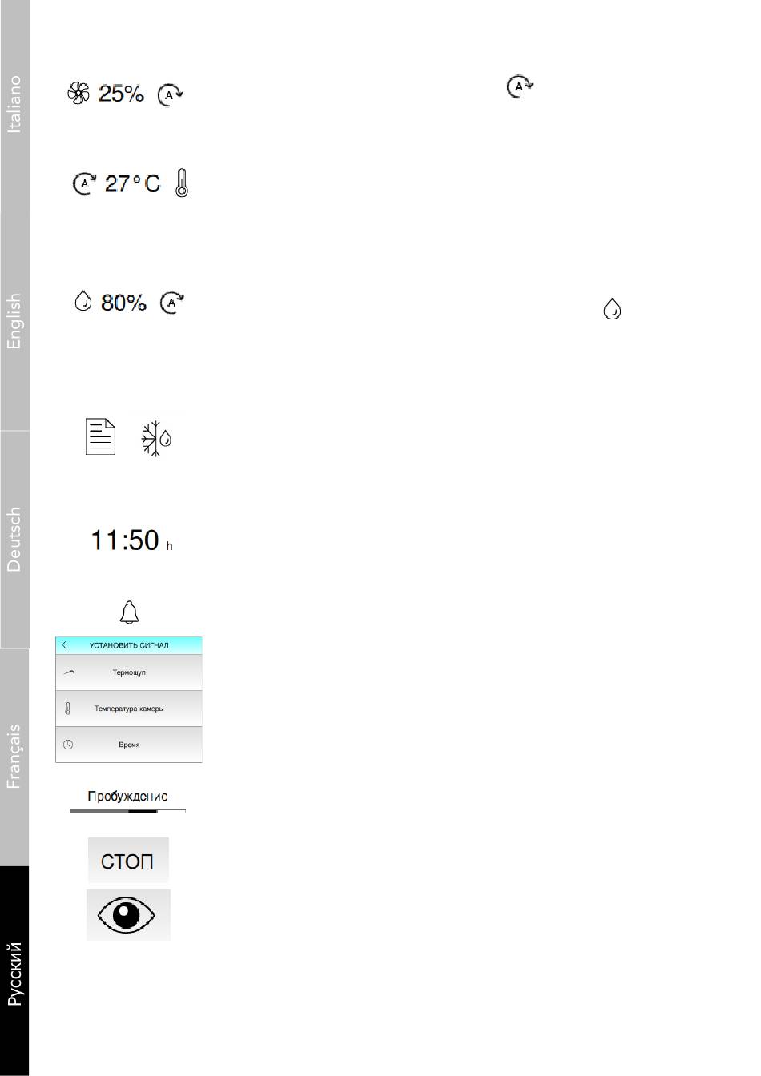Select Время menu entry
761x1076 pixels.
[x=128, y=745]
